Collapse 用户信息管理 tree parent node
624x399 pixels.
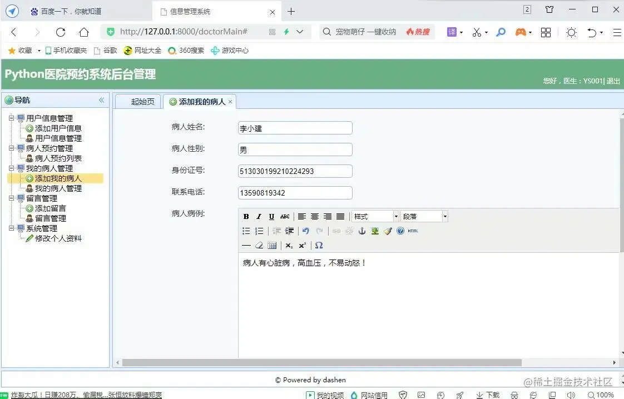click(12, 118)
